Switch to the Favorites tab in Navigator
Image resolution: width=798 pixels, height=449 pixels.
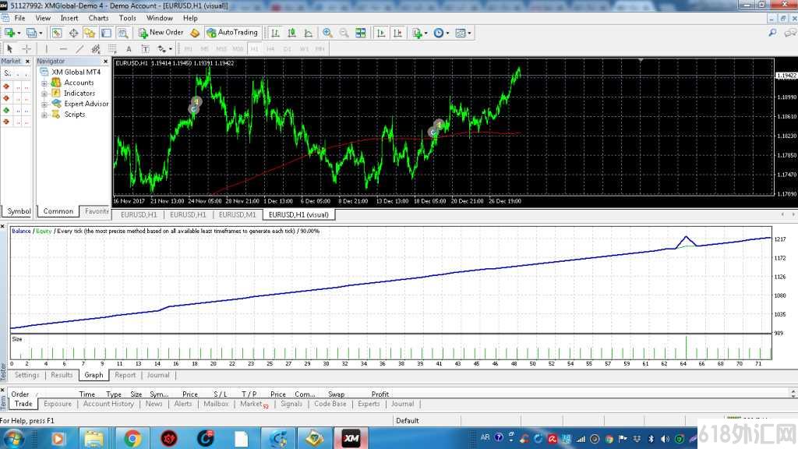point(97,210)
